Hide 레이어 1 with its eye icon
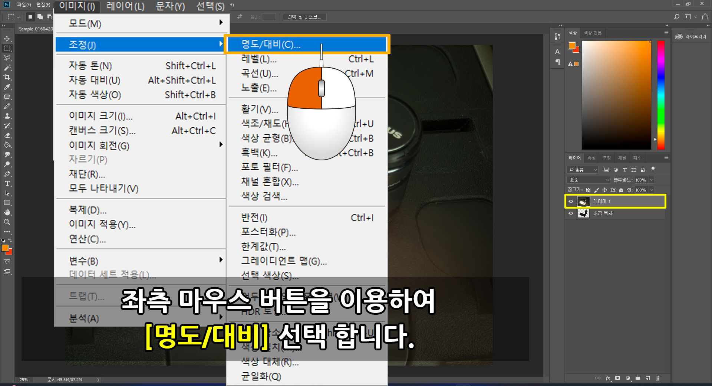The width and height of the screenshot is (712, 386). [571, 202]
